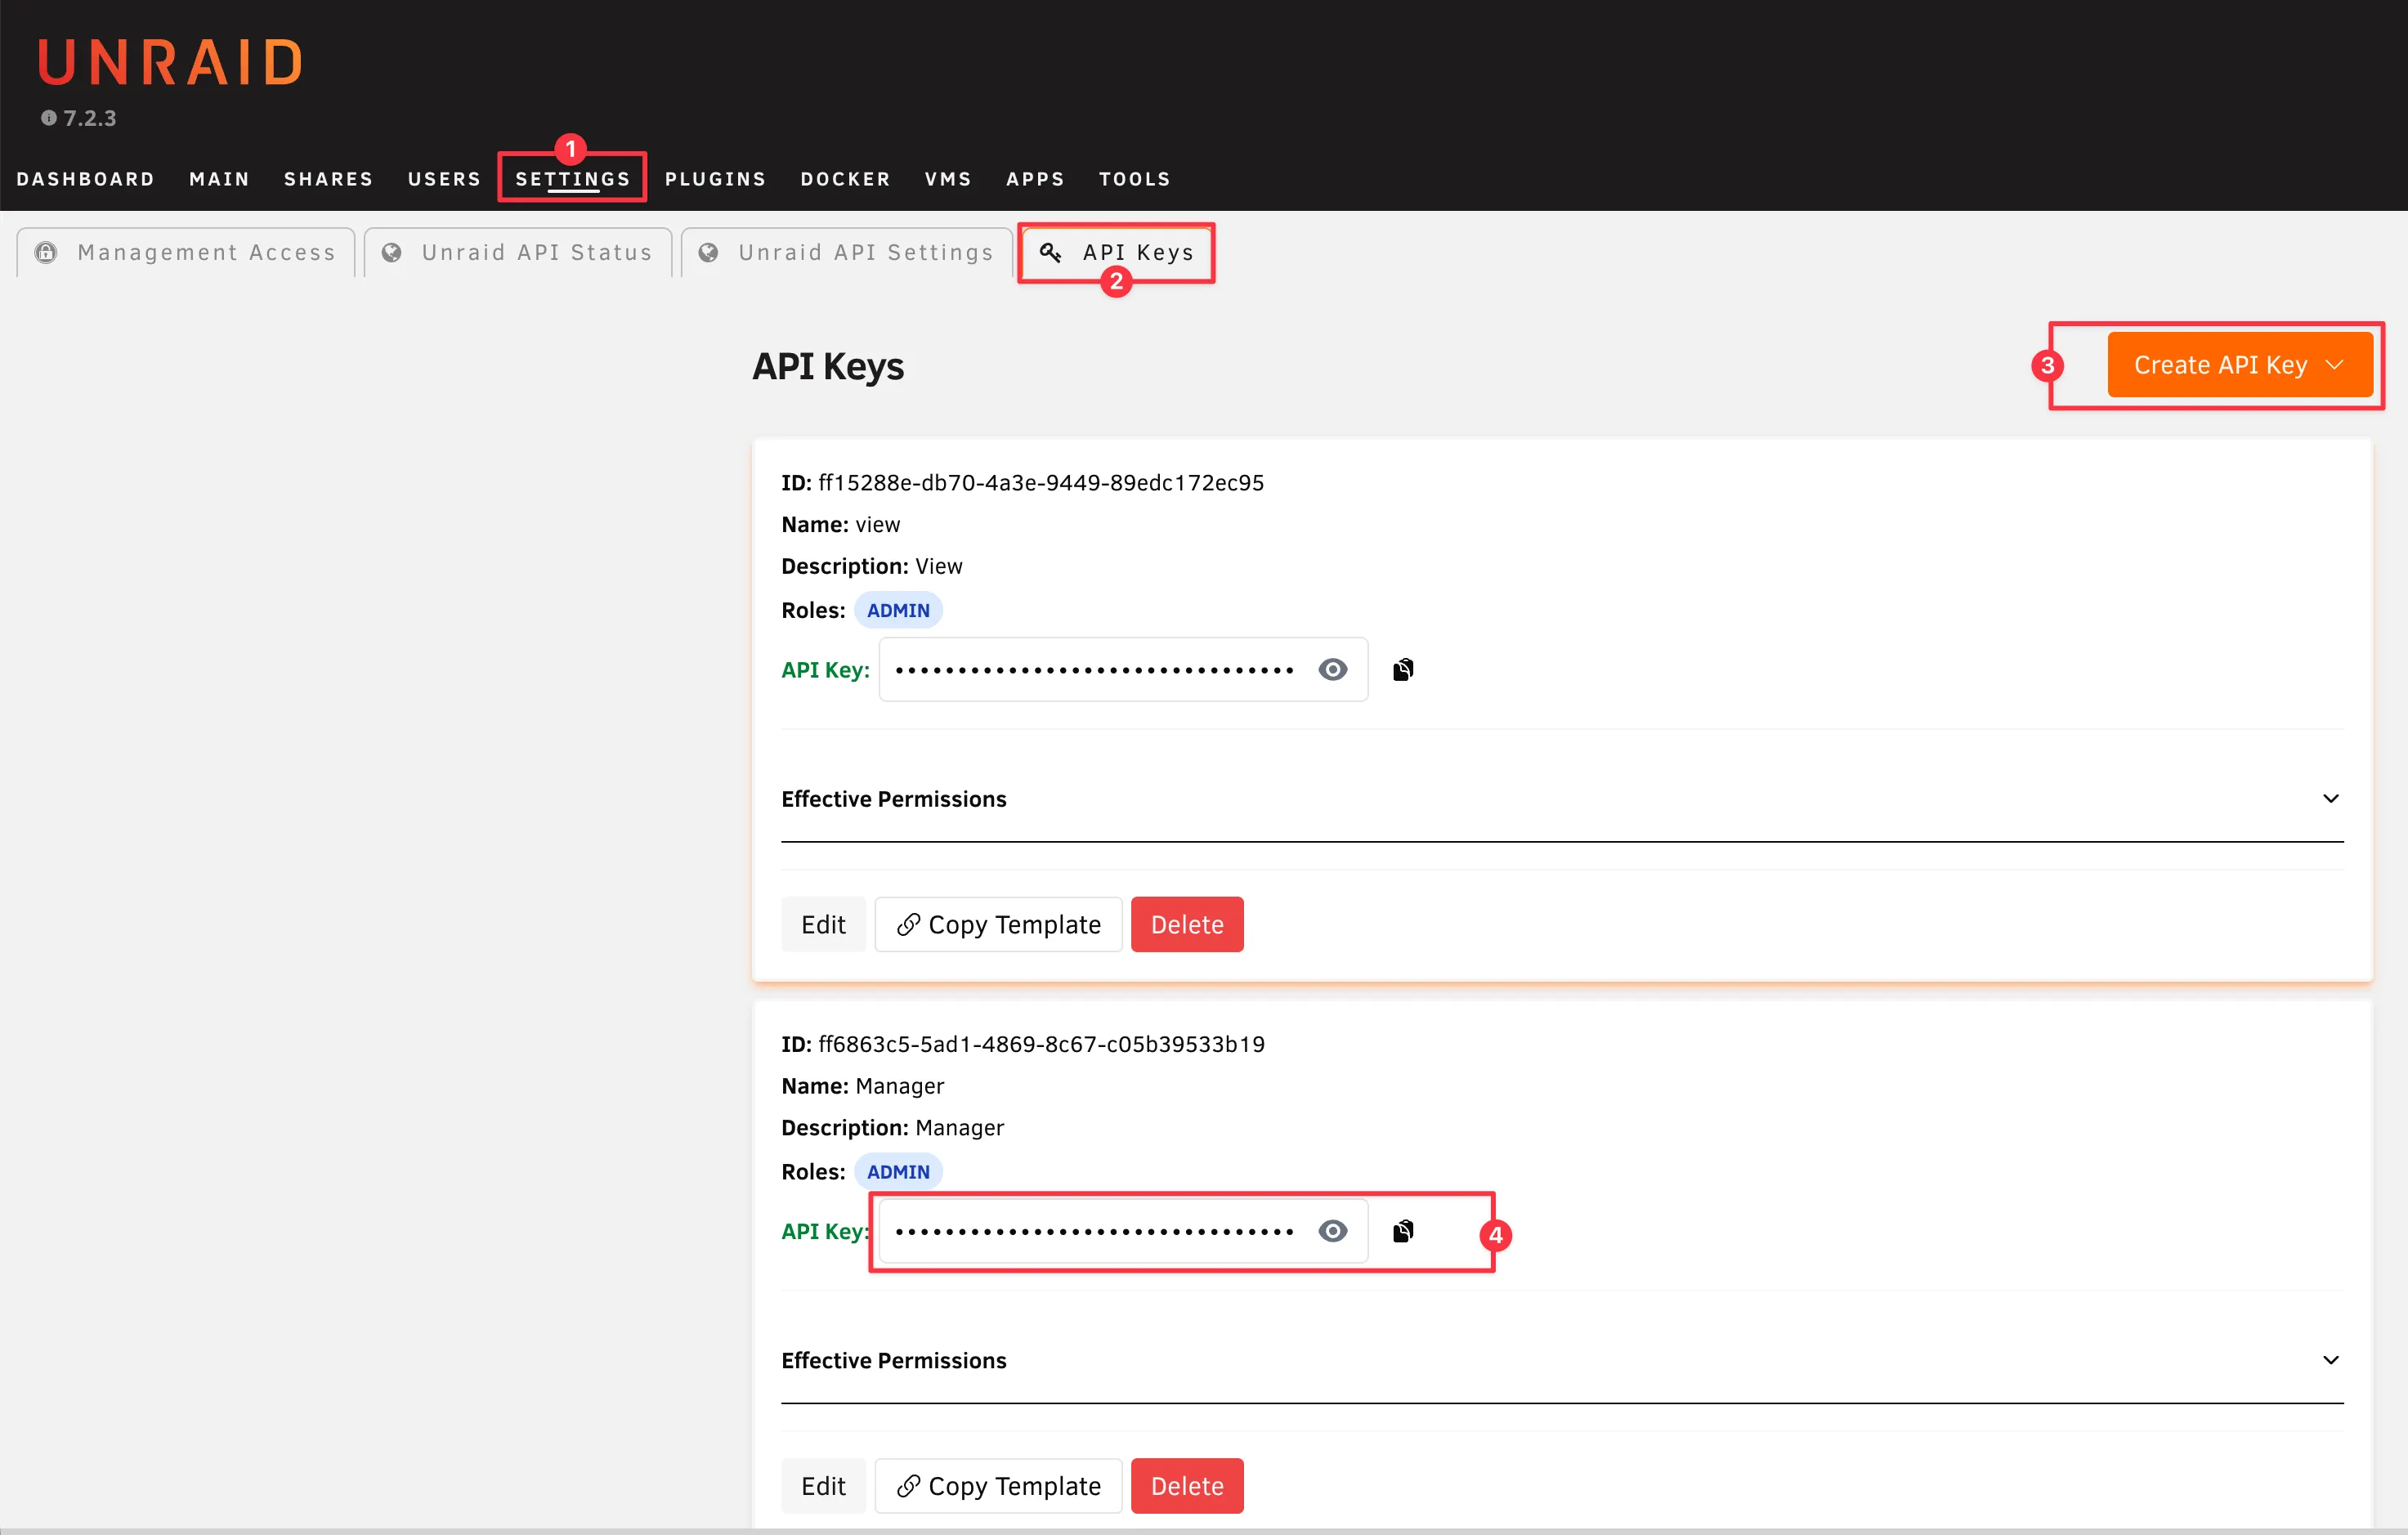Open the Settings menu
Screen dimensions: 2408x1535
click(573, 179)
